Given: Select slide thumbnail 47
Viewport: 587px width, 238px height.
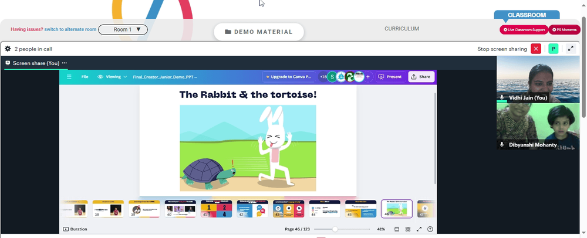Looking at the screenshot, I should [x=426, y=209].
